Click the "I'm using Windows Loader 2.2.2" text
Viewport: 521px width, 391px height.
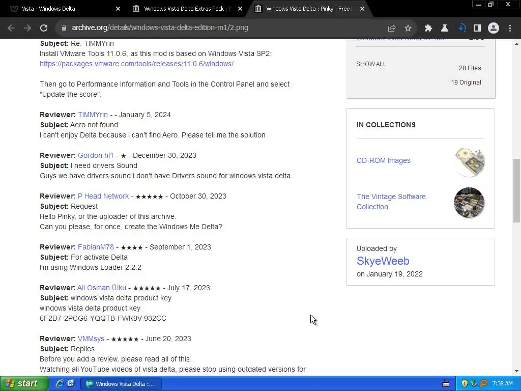[x=91, y=267]
